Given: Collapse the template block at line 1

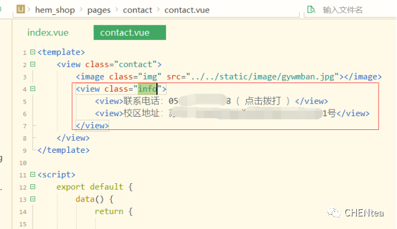Looking at the screenshot, I should [x=33, y=52].
